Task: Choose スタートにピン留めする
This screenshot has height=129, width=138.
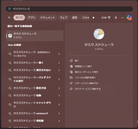Action: tap(86, 83)
